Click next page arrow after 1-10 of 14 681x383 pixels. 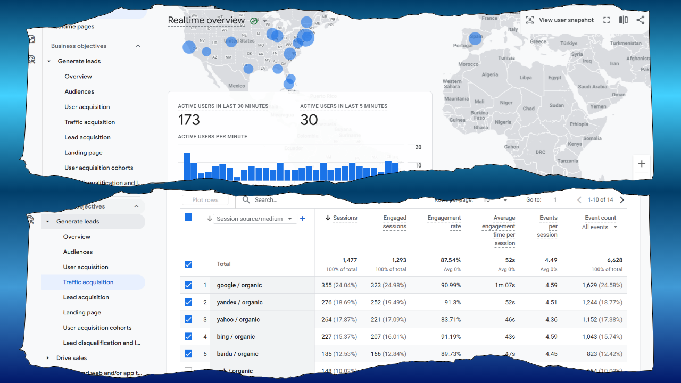tap(621, 200)
